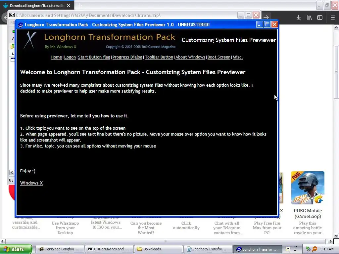Open the Logon preview page

pyautogui.click(x=70, y=57)
